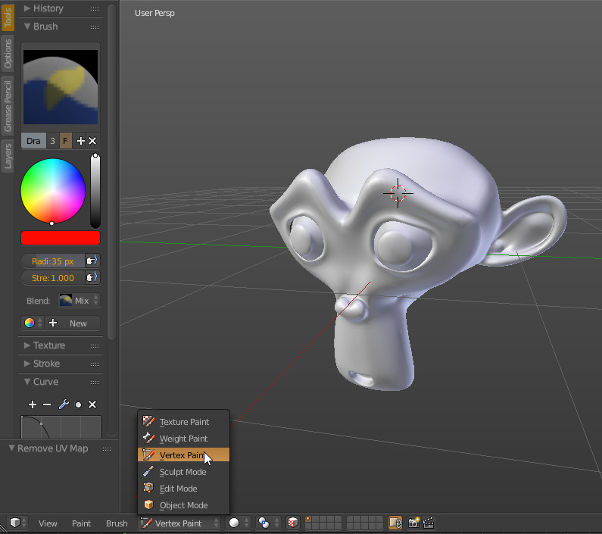The width and height of the screenshot is (602, 534).
Task: Click the Texture panel drag grip
Action: pos(95,345)
